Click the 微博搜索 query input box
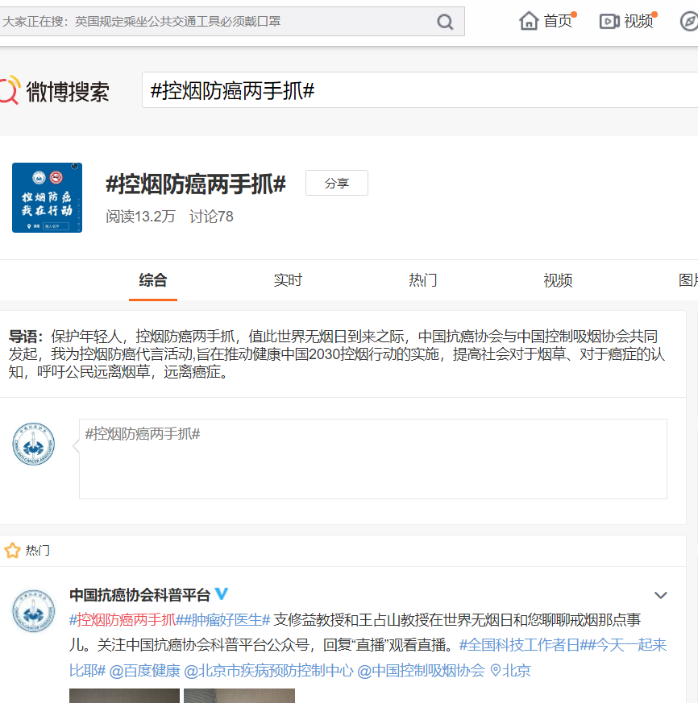Viewport: 698px width, 703px height. (420, 90)
